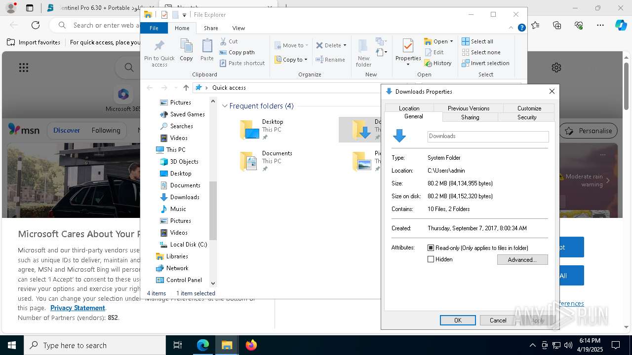The image size is (632, 355).
Task: Open the Delete dropdown arrow
Action: 345,45
